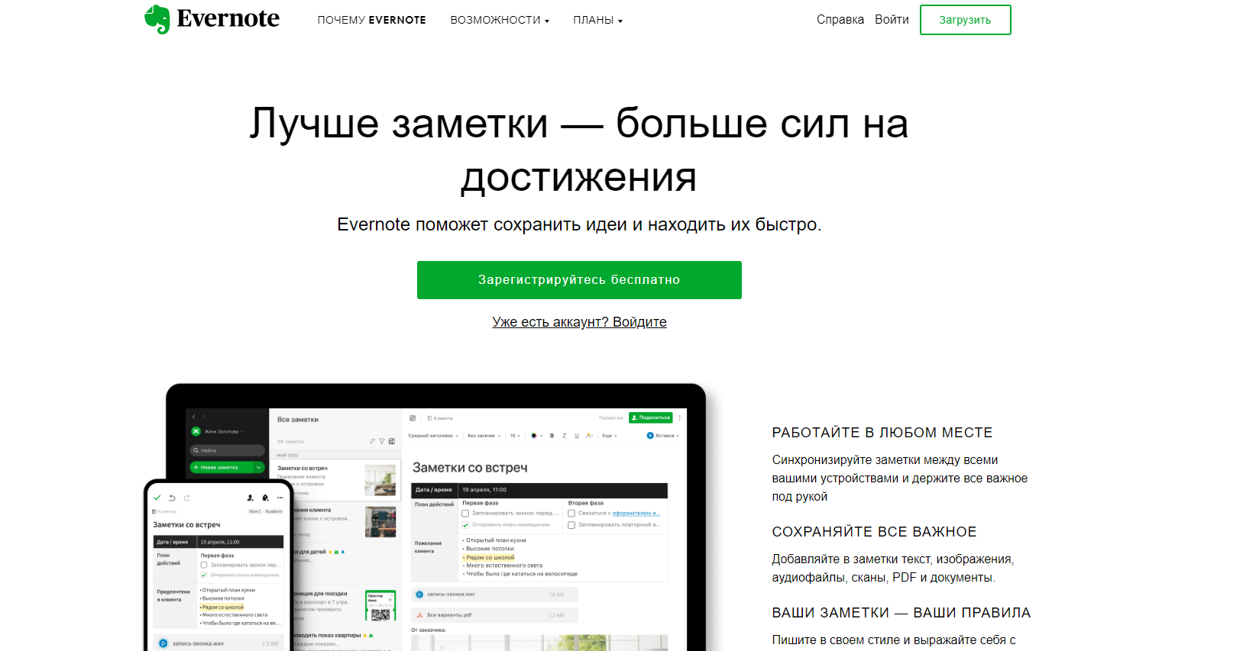Check Запланировать звонок перед on laptop
Viewport: 1243px width, 651px height.
pyautogui.click(x=465, y=514)
